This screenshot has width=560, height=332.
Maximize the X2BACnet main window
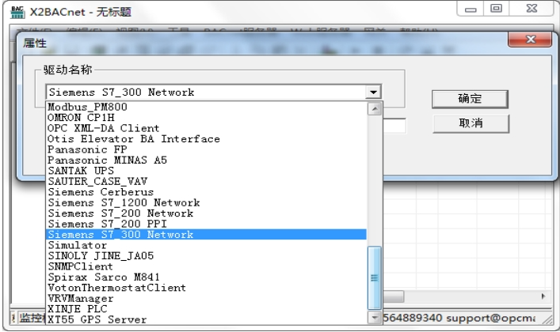(x=496, y=9)
